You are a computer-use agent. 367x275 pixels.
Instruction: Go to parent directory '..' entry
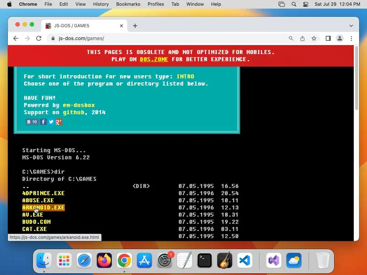coord(26,186)
